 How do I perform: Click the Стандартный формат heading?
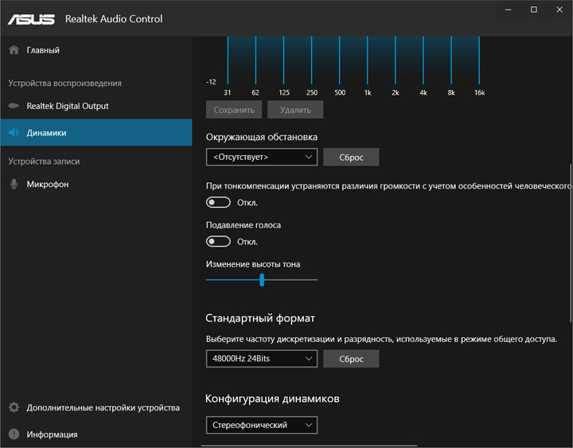coord(259,318)
